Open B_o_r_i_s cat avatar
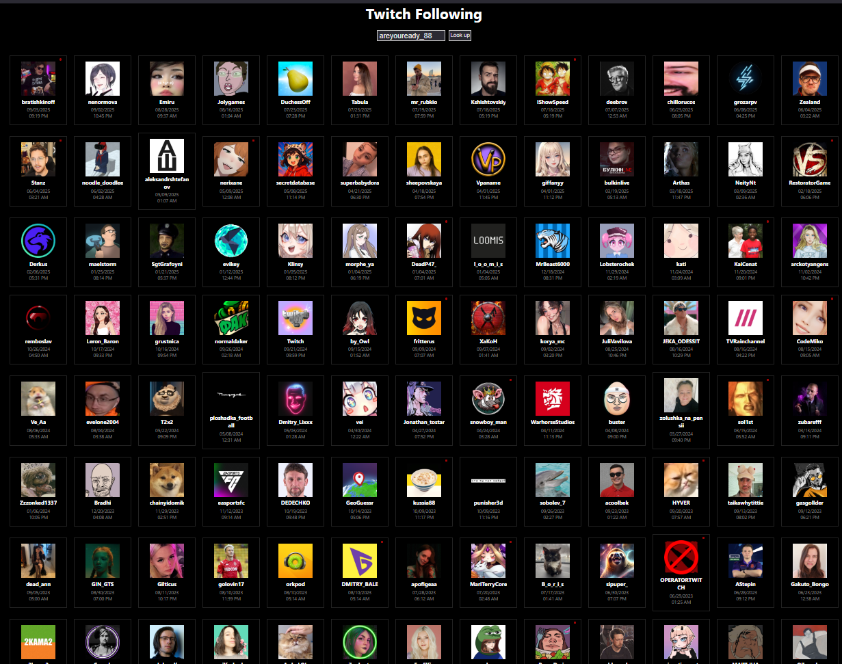The height and width of the screenshot is (664, 842). (x=553, y=561)
